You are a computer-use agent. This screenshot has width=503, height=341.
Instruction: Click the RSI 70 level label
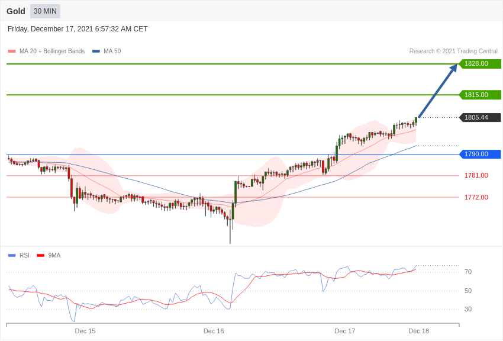point(468,272)
